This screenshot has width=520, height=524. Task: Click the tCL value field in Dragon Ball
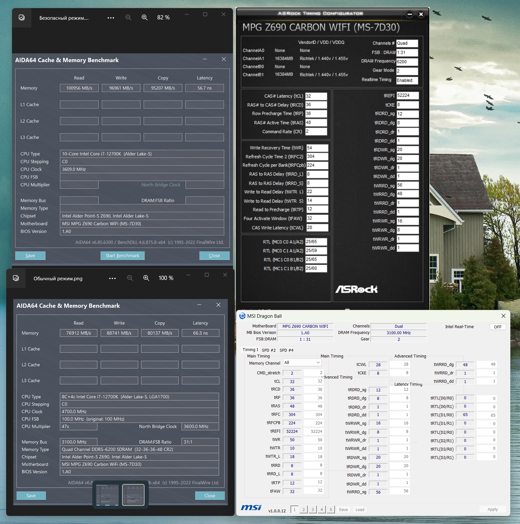(x=292, y=381)
